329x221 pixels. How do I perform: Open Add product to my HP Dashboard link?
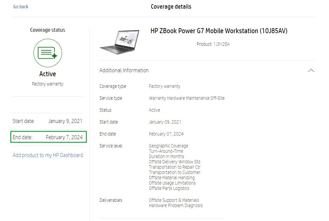tap(48, 155)
